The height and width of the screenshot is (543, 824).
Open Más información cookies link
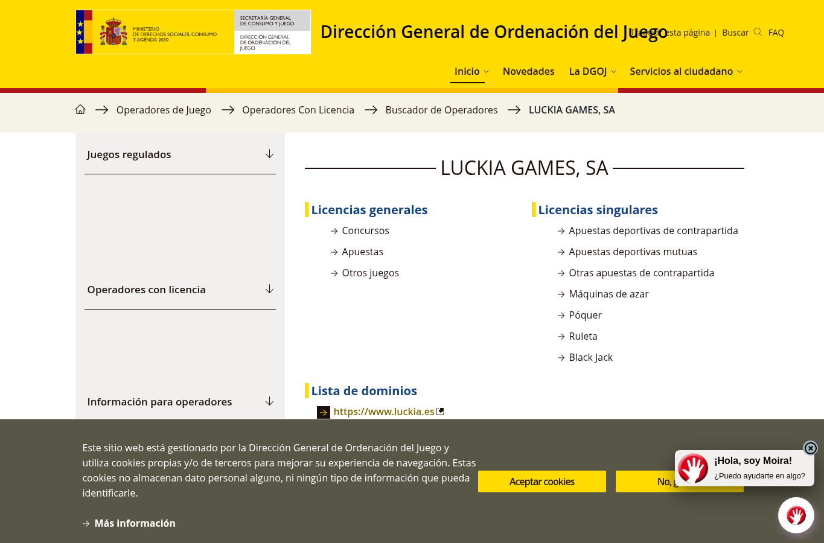pos(135,523)
